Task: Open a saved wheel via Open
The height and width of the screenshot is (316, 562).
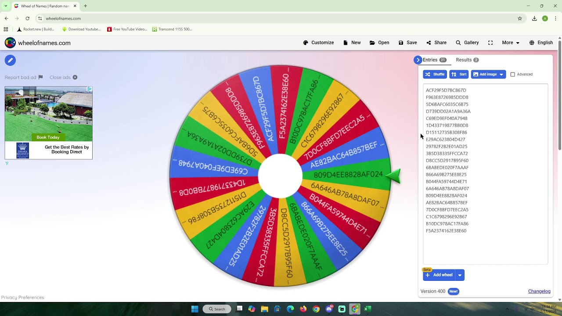Action: click(x=379, y=43)
